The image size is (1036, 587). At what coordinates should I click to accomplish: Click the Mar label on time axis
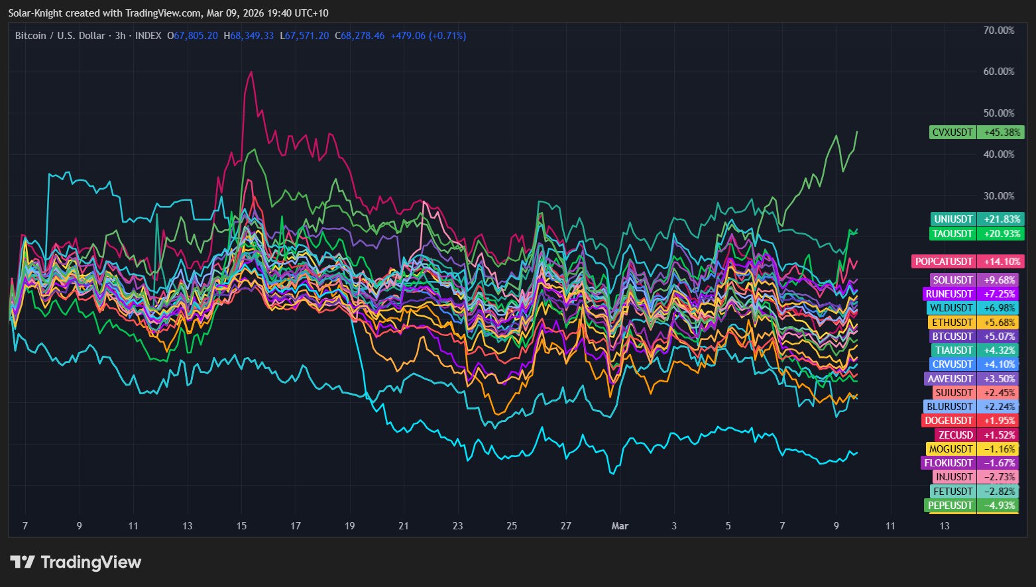pos(620,526)
